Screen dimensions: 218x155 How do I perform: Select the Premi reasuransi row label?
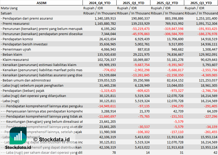[x=16, y=23]
